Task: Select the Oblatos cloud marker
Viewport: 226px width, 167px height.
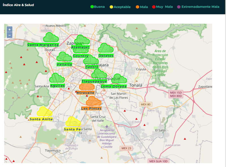Action: tap(106, 48)
